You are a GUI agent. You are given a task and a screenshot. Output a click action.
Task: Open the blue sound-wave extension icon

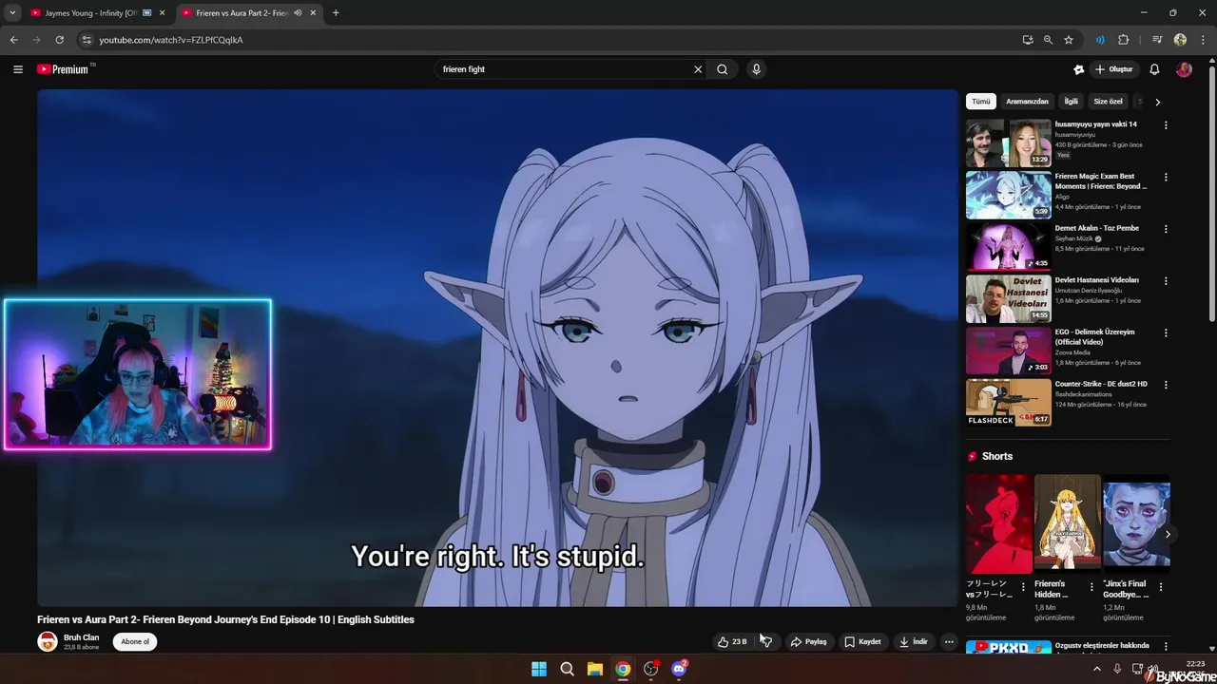tap(1100, 40)
